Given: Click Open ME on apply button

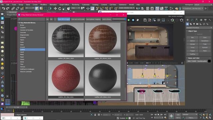Looking at the screenshot, I should point(64,19).
